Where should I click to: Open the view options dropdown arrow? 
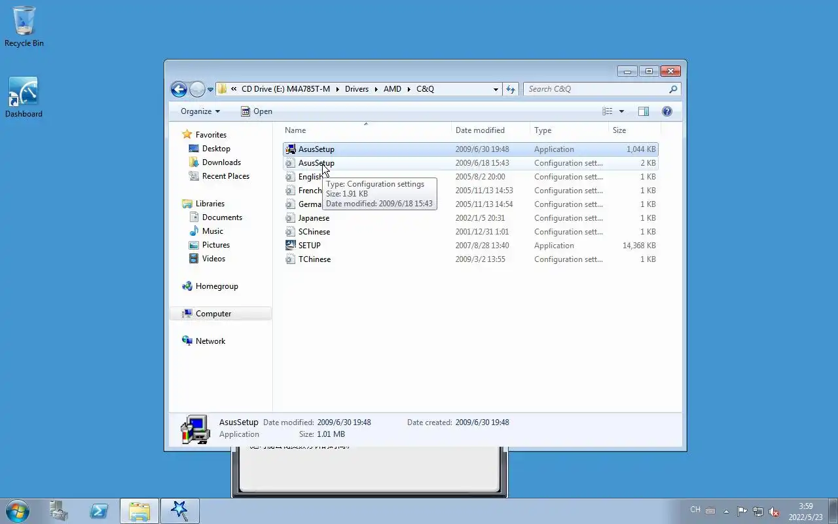click(x=621, y=111)
